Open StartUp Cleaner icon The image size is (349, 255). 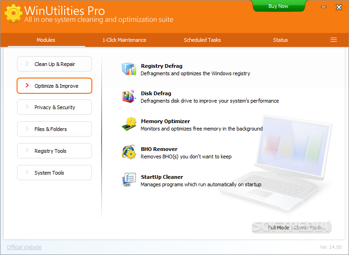click(x=129, y=179)
